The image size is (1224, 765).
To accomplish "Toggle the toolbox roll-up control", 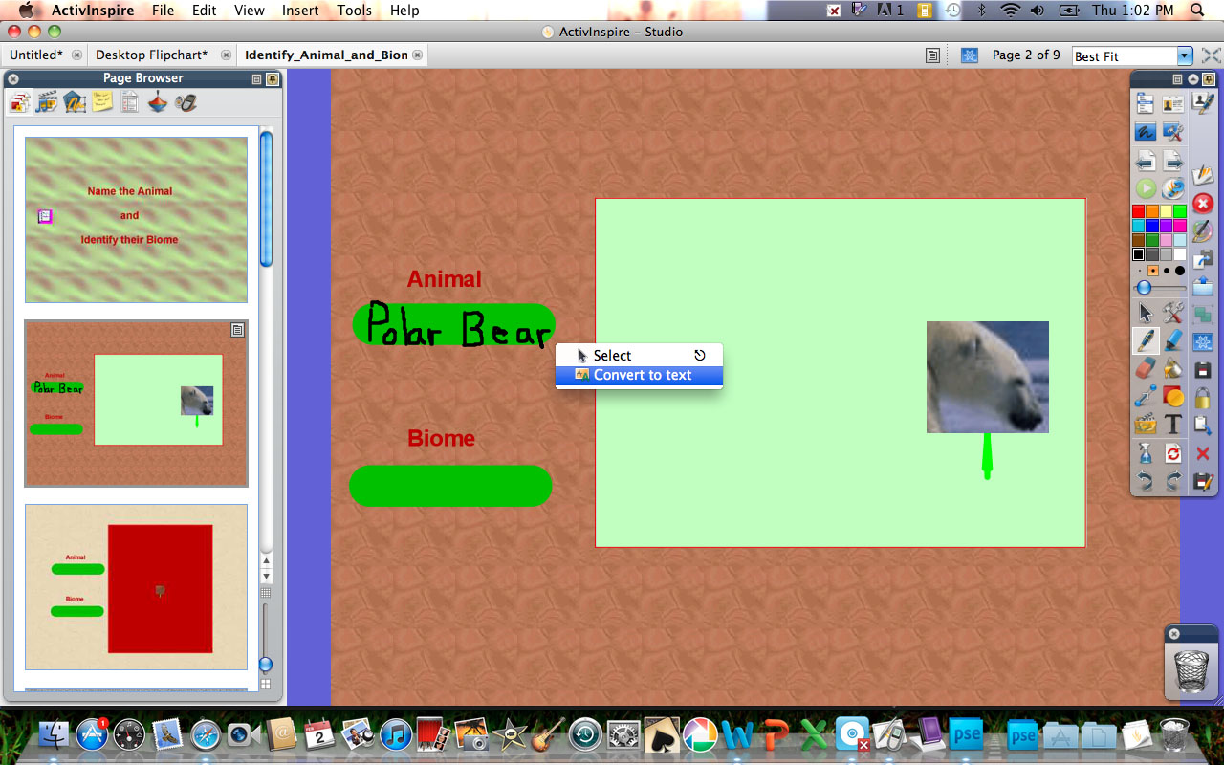I will (x=1194, y=79).
